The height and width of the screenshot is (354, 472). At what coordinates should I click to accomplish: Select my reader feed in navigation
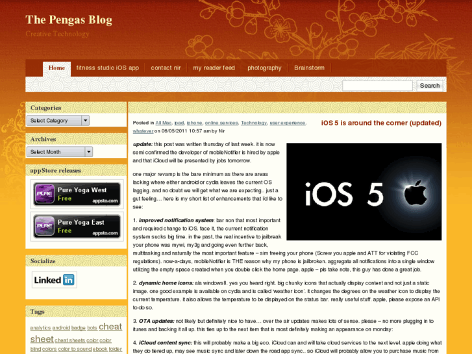click(214, 68)
